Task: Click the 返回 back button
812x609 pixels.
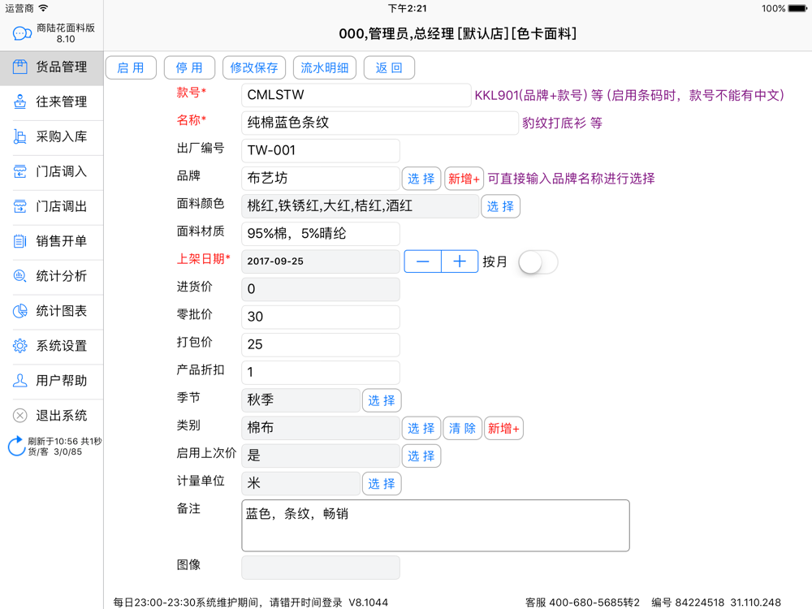Action: tap(389, 68)
